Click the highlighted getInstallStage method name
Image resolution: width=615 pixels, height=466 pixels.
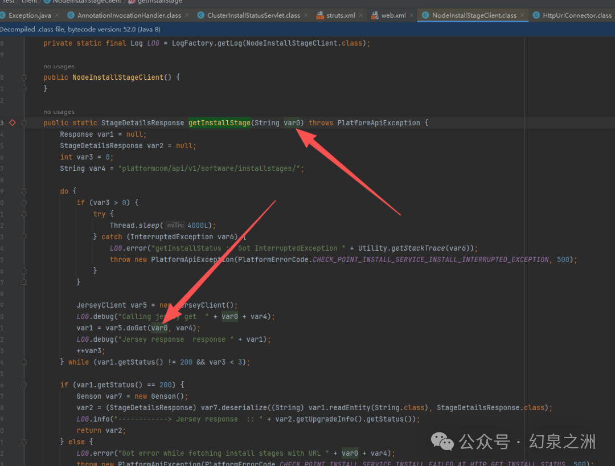[219, 123]
